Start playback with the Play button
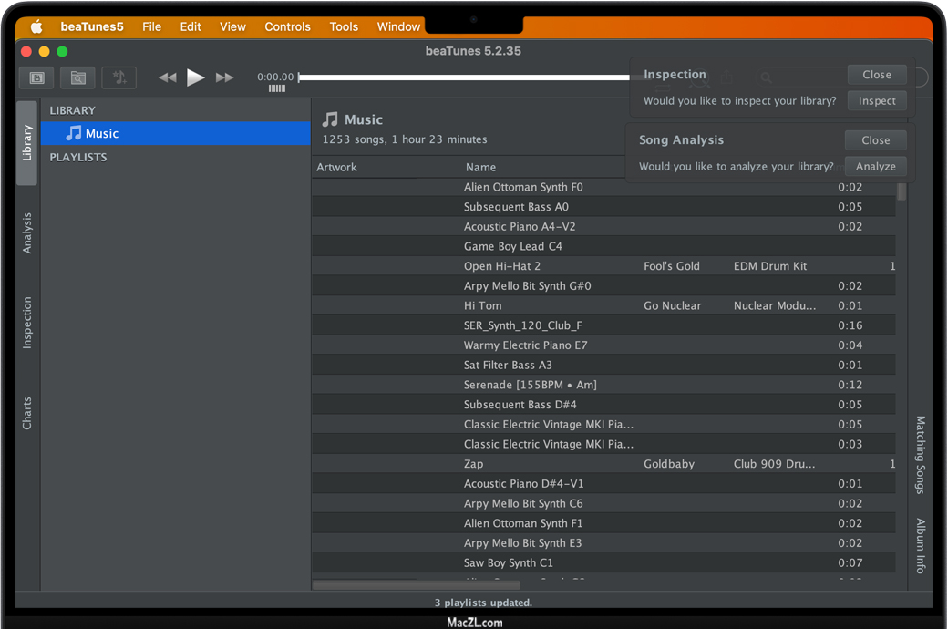 tap(195, 78)
